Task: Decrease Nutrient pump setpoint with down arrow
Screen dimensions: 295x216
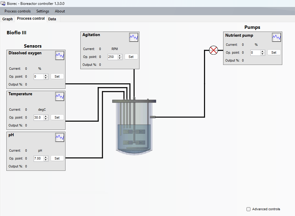Action: [263, 54]
